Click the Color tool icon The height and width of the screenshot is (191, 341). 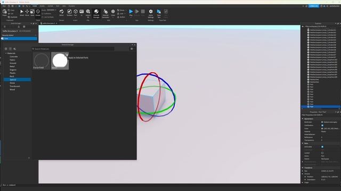click(113, 12)
